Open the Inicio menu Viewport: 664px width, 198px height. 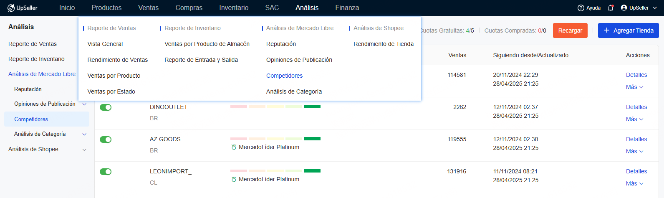pos(67,8)
